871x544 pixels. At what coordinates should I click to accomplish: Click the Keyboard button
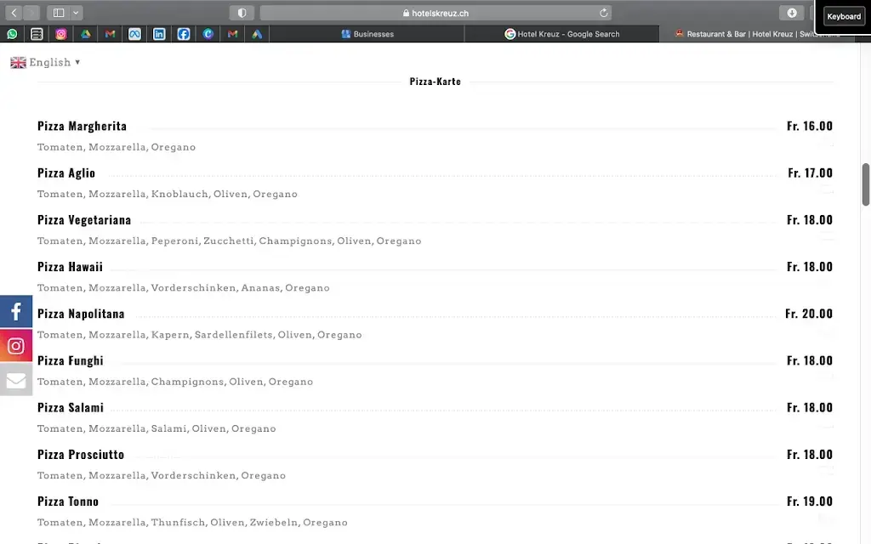tap(843, 16)
